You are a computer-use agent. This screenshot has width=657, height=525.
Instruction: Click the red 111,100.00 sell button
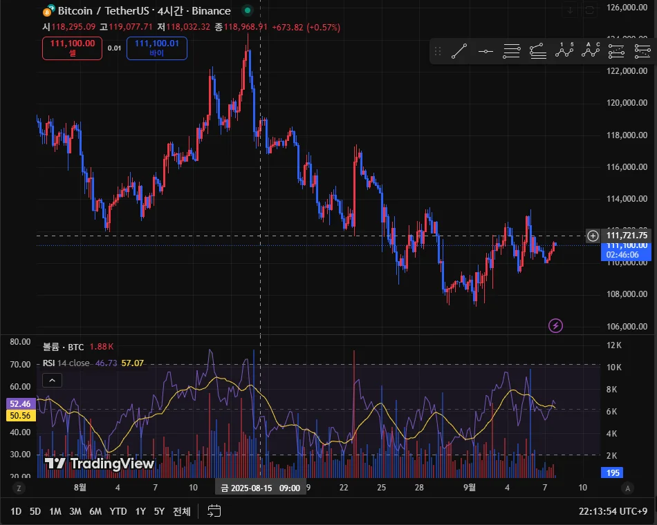click(x=72, y=48)
